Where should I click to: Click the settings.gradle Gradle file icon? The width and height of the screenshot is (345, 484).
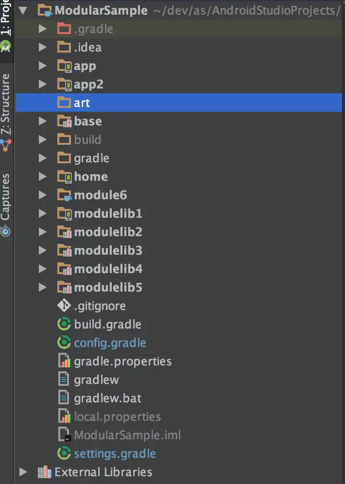(64, 453)
